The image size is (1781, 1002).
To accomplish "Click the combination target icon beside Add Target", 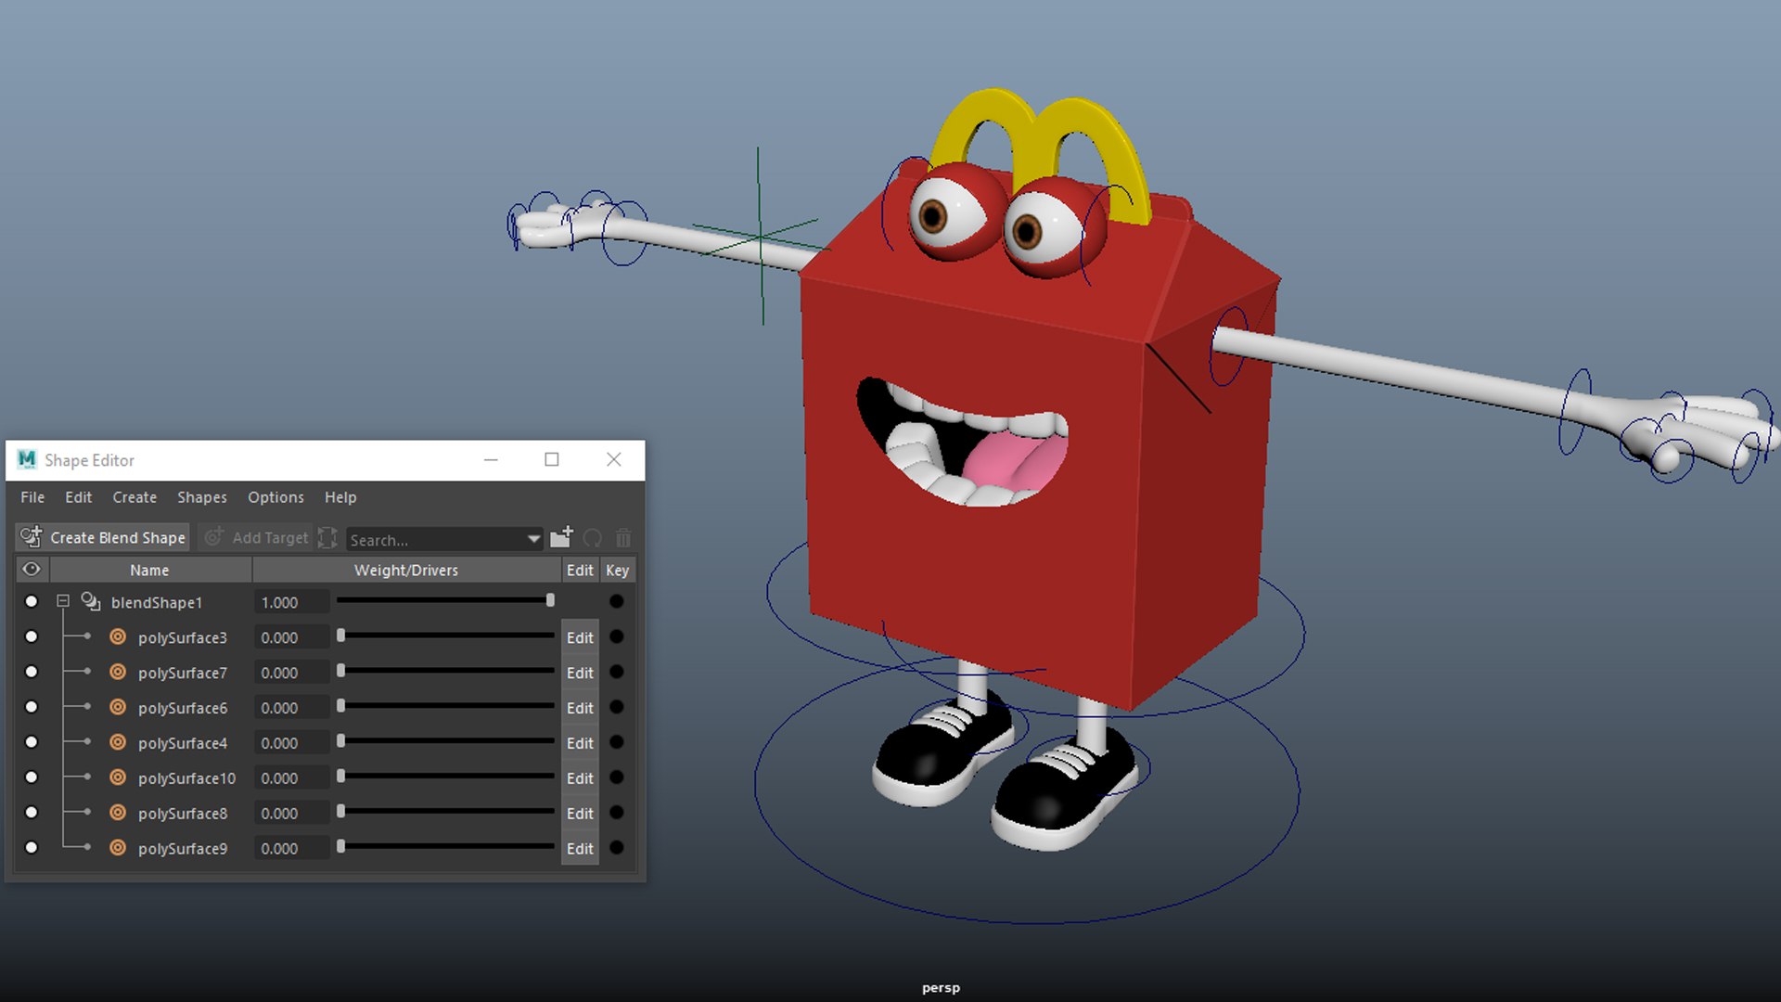I will pyautogui.click(x=327, y=537).
